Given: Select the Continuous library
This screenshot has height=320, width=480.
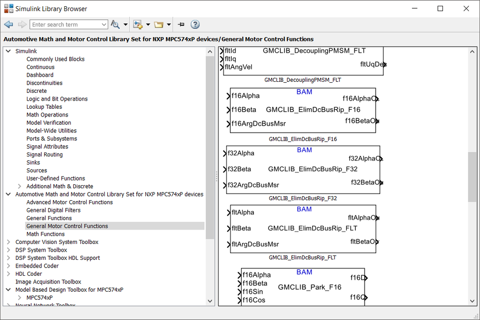Looking at the screenshot, I should (x=40, y=67).
